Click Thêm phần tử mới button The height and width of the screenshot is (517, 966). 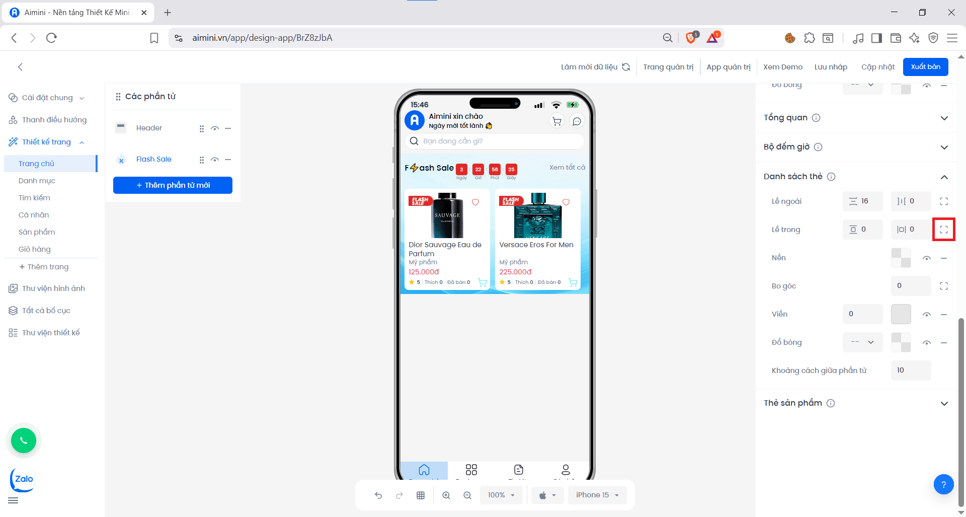(173, 185)
